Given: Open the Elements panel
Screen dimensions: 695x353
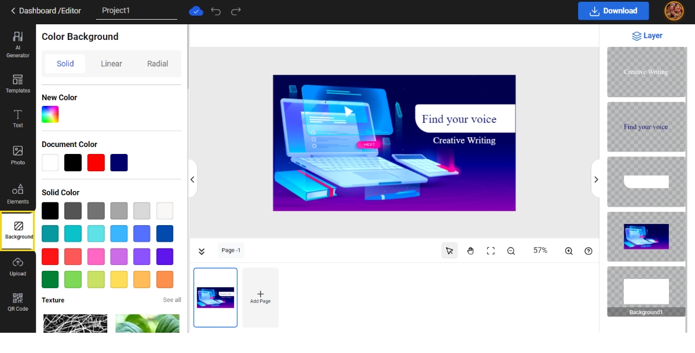Looking at the screenshot, I should [x=18, y=194].
